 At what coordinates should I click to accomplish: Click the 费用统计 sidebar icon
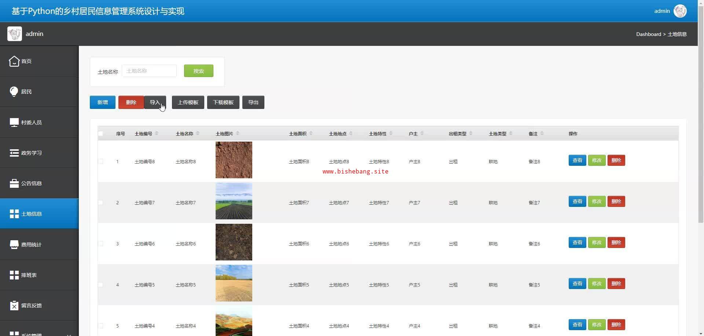14,245
